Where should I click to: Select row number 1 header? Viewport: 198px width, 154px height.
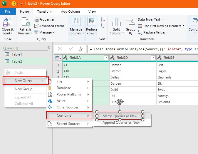tap(58, 65)
